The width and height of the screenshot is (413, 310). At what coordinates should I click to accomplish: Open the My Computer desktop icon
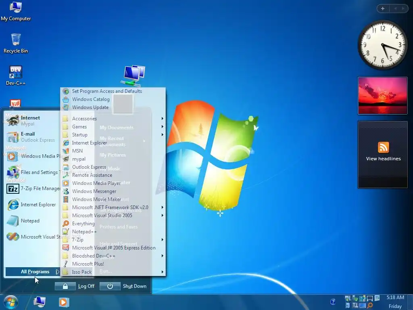point(16,12)
